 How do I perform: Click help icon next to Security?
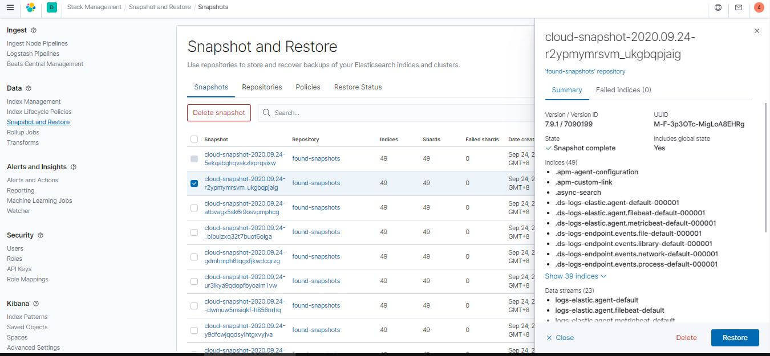coord(40,235)
